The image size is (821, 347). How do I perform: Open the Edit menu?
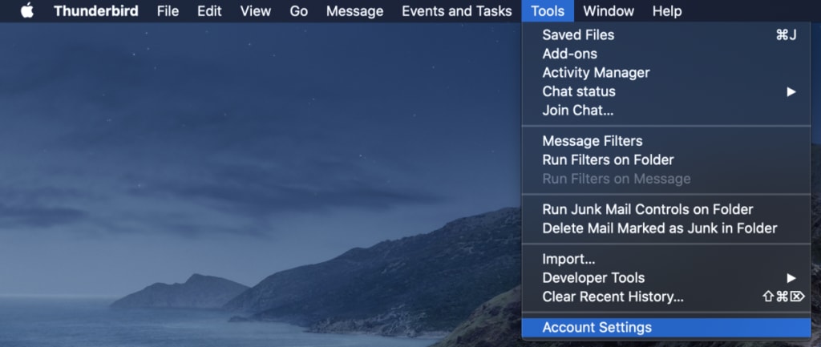click(x=209, y=11)
